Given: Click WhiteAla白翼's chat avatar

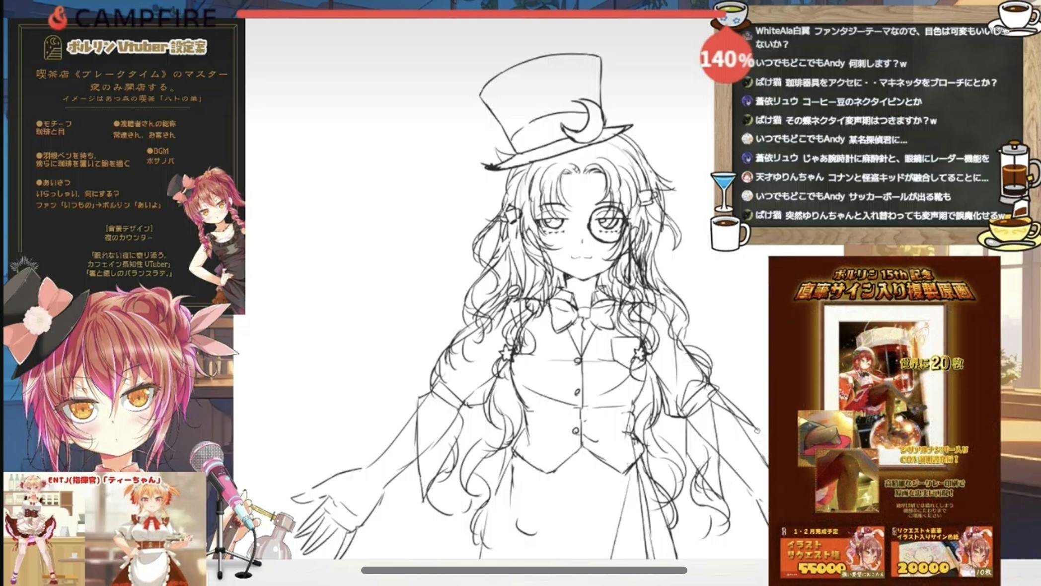Looking at the screenshot, I should click(x=747, y=35).
